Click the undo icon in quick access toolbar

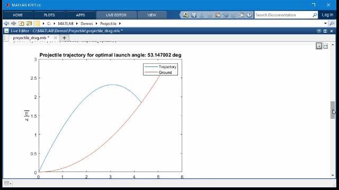click(x=226, y=15)
